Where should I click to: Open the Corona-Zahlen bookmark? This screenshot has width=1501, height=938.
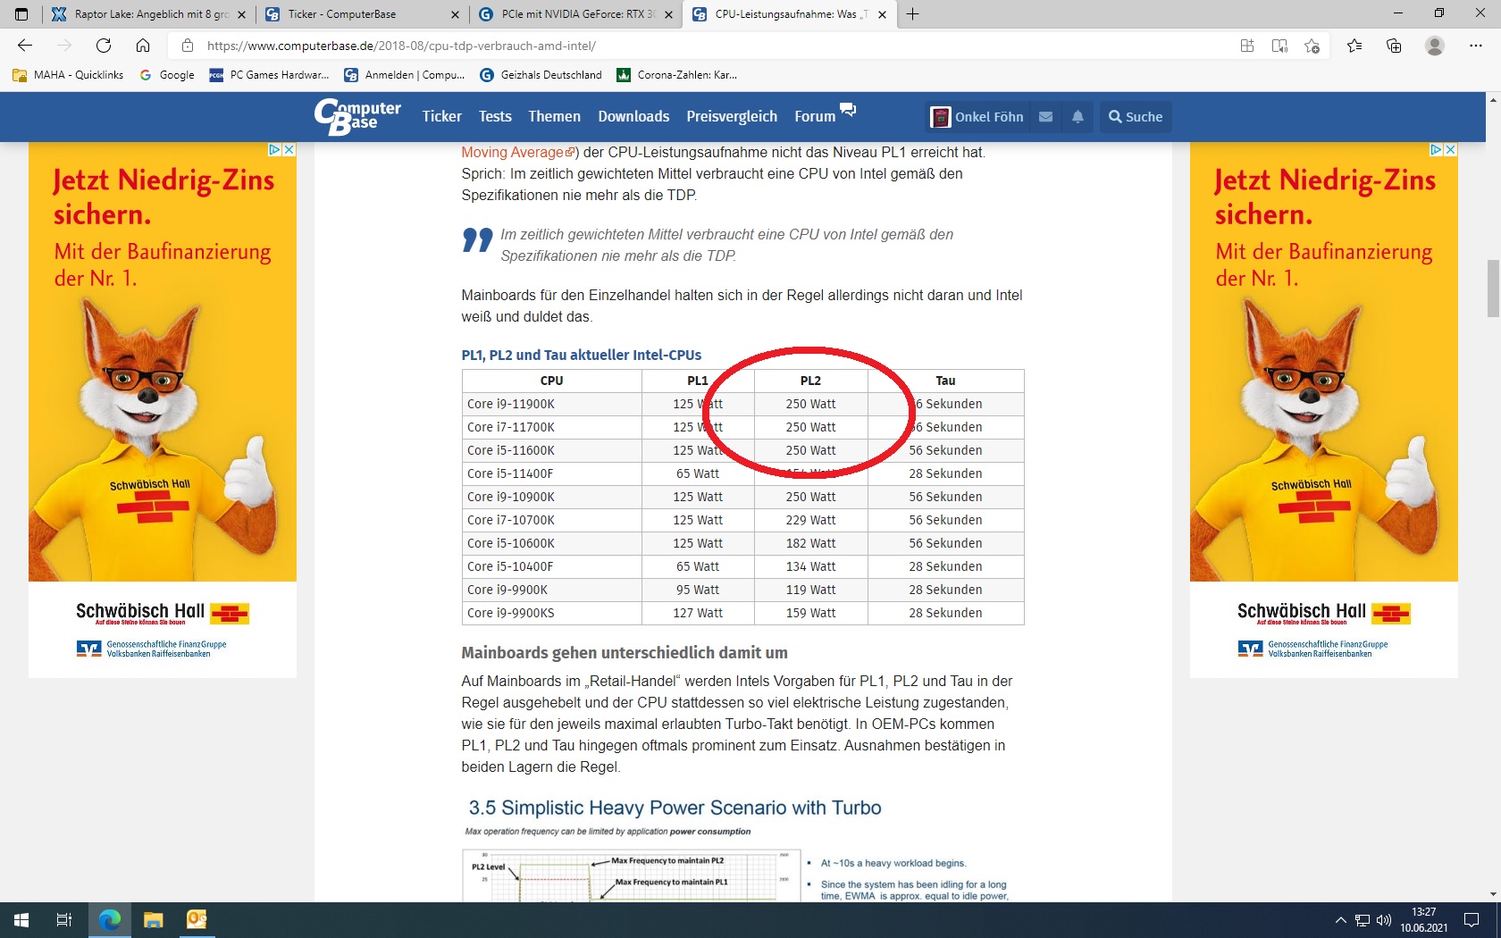(677, 75)
